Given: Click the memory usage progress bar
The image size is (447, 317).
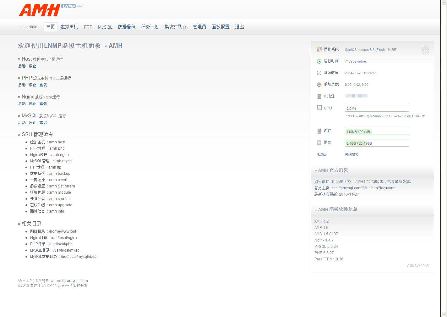Looking at the screenshot, I should pos(377,131).
